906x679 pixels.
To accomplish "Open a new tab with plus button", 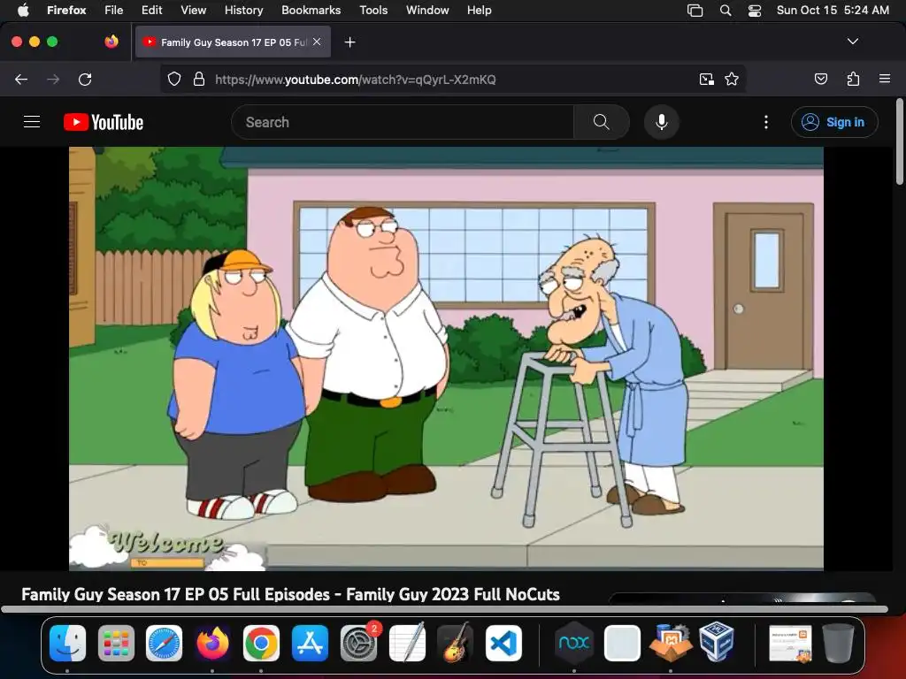I will pos(349,42).
